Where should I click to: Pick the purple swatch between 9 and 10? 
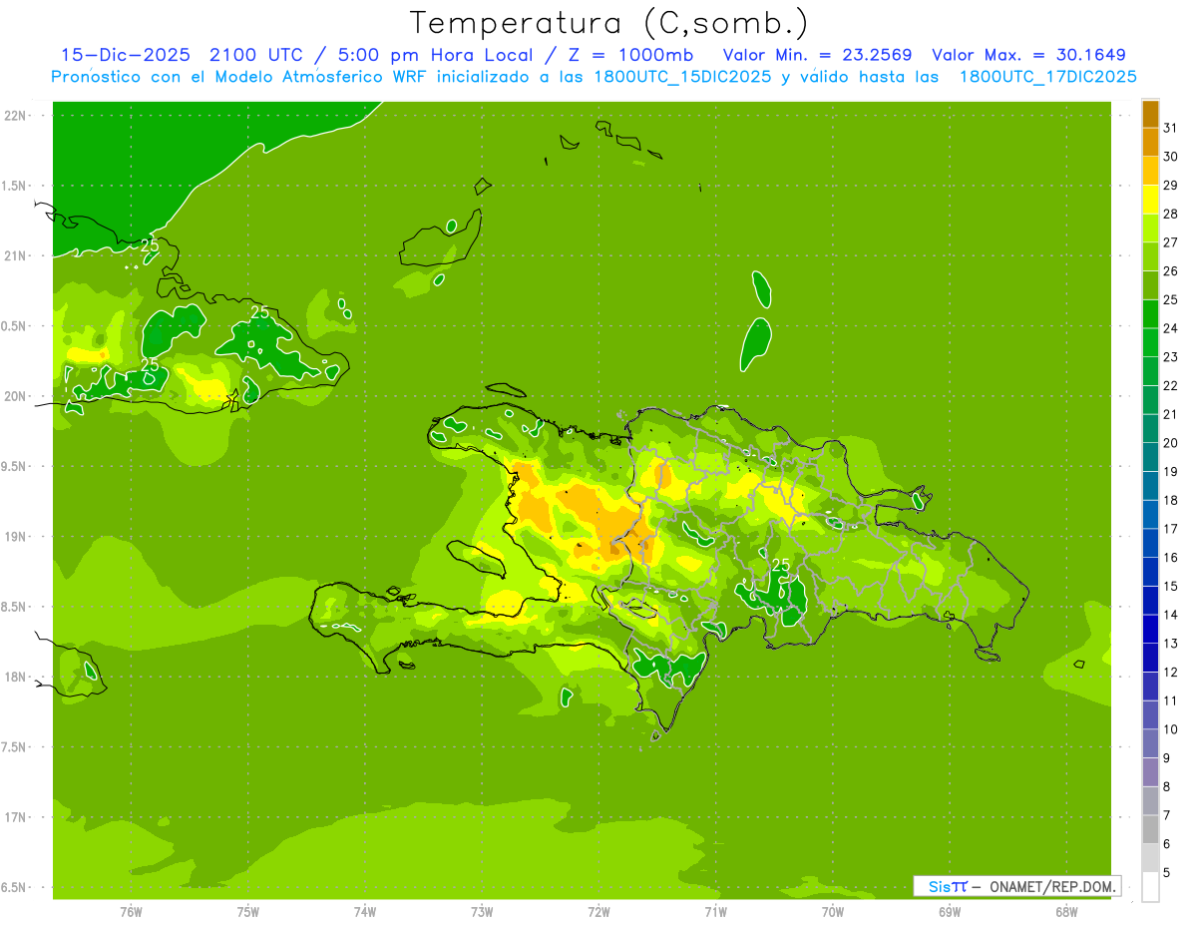tap(1150, 743)
